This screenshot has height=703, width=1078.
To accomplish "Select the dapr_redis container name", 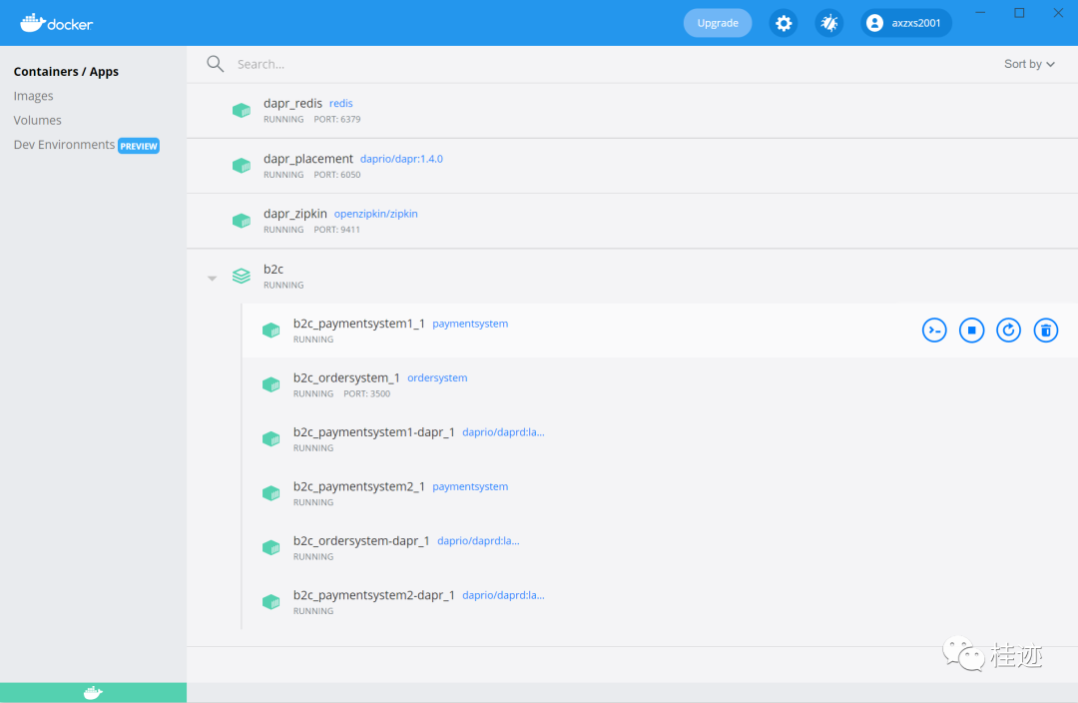I will (292, 103).
